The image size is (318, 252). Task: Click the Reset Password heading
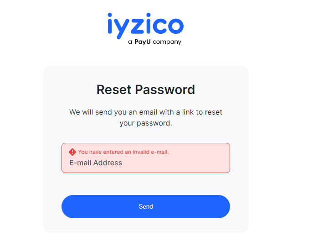tap(146, 89)
